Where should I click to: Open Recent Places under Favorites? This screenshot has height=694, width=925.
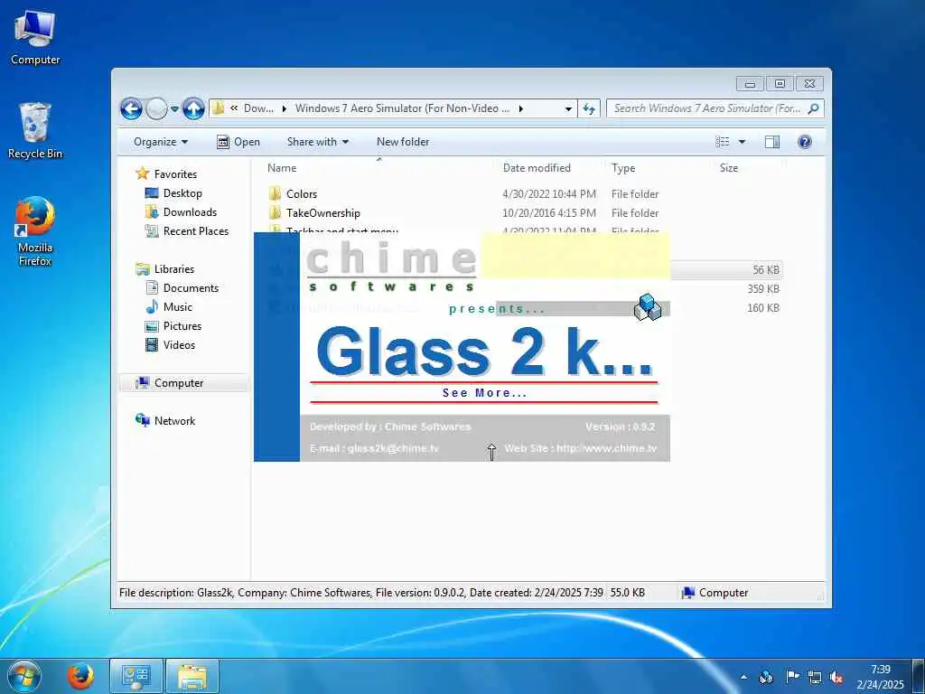coord(196,230)
